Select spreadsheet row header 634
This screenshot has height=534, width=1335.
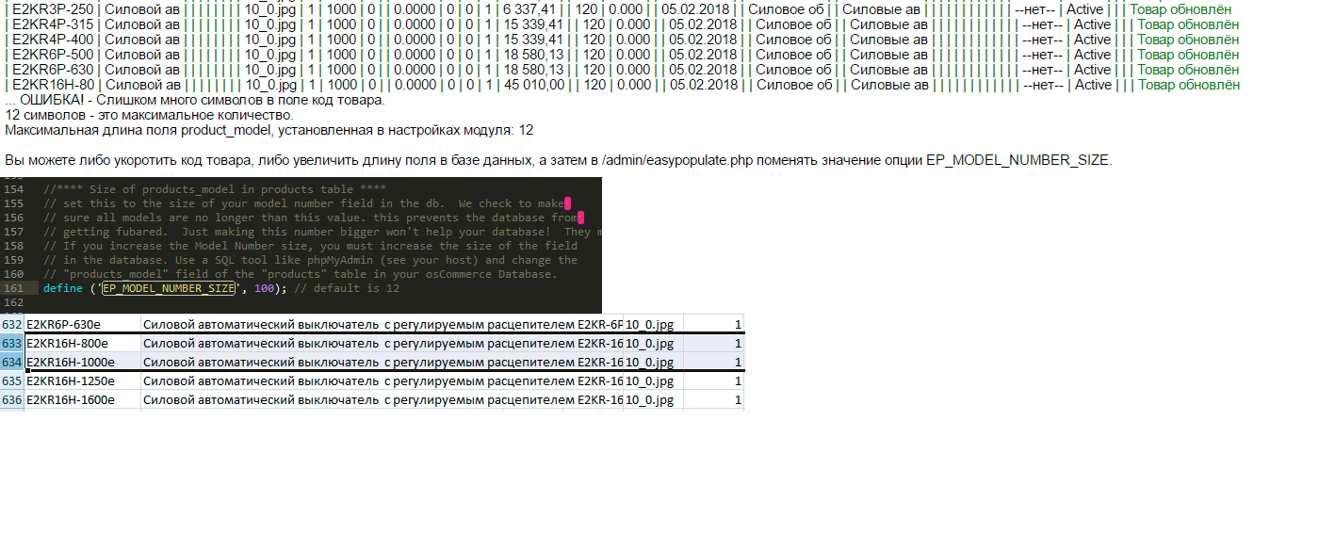pyautogui.click(x=12, y=362)
